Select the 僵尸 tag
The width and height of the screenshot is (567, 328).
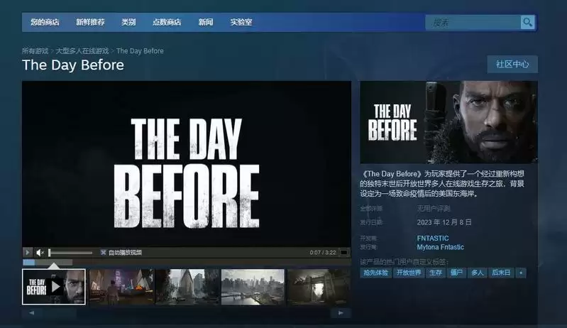(456, 273)
